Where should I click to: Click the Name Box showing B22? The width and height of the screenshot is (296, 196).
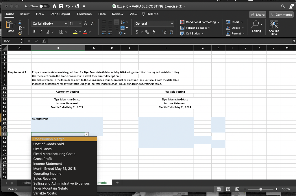[x=11, y=41]
